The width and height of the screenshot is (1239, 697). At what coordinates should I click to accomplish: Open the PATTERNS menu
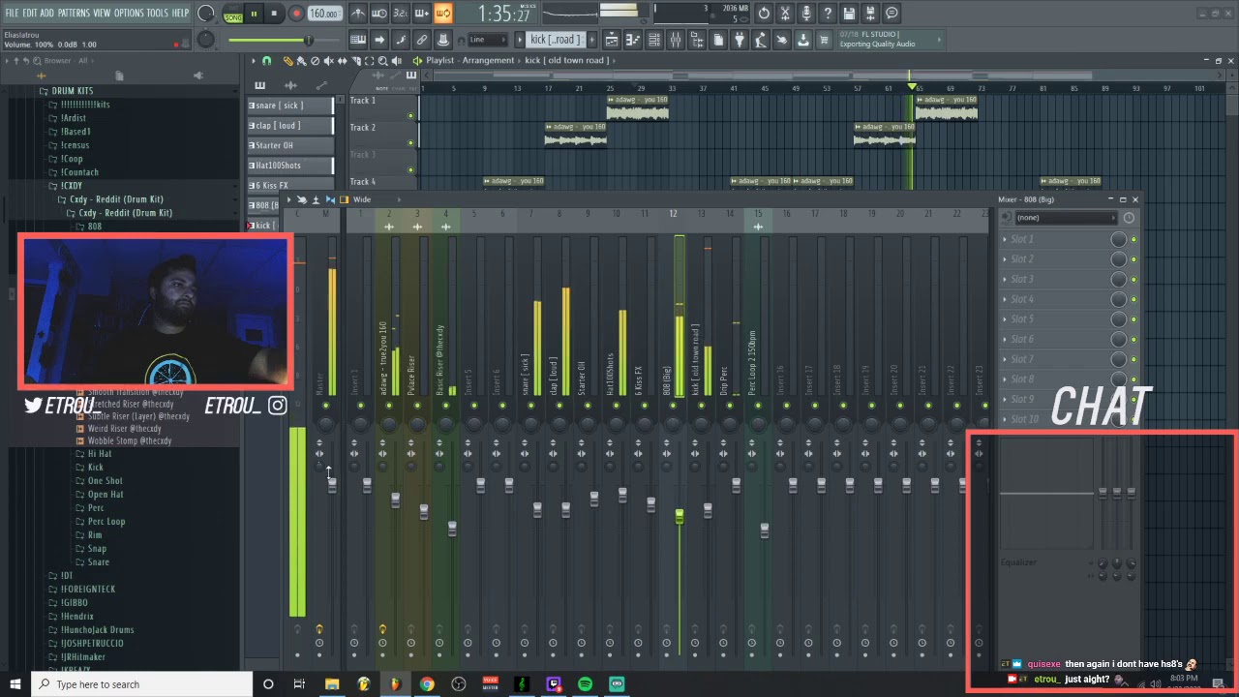click(74, 13)
